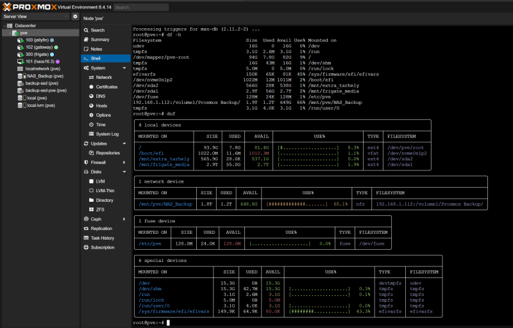Open the NAS_Backup storage
513x328 pixels.
coord(44,76)
